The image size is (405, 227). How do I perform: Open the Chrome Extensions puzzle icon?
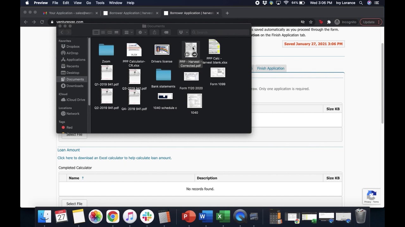329,22
